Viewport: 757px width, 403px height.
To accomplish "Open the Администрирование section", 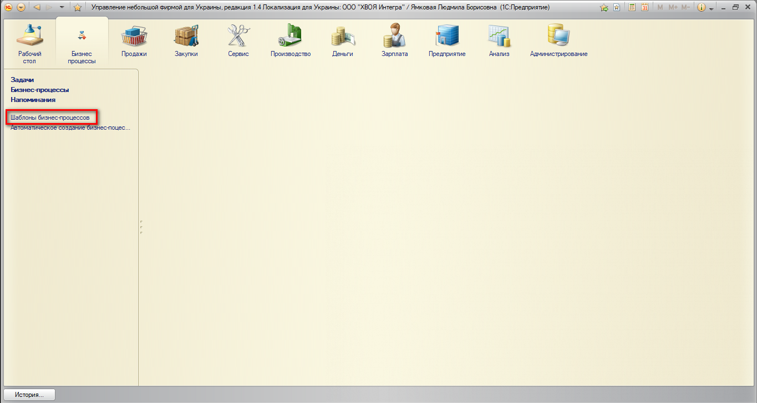I will point(558,41).
